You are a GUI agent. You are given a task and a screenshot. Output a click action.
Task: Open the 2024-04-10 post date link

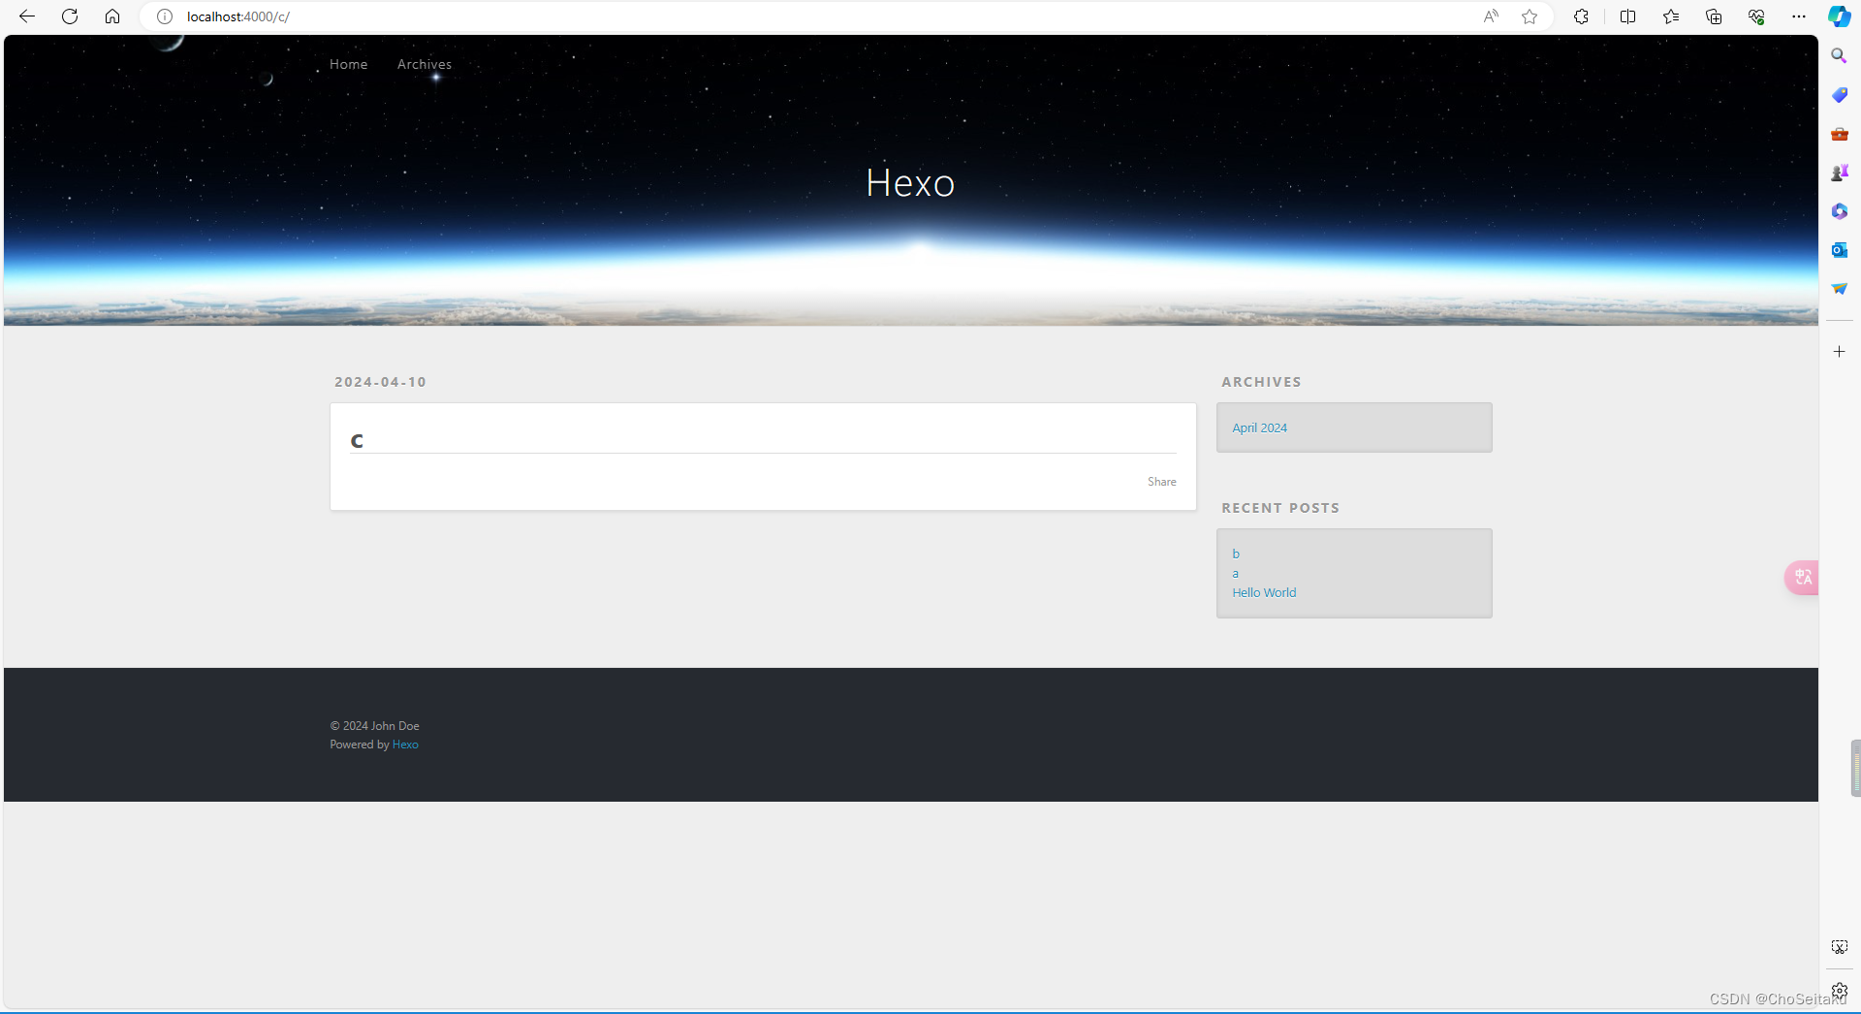point(380,382)
